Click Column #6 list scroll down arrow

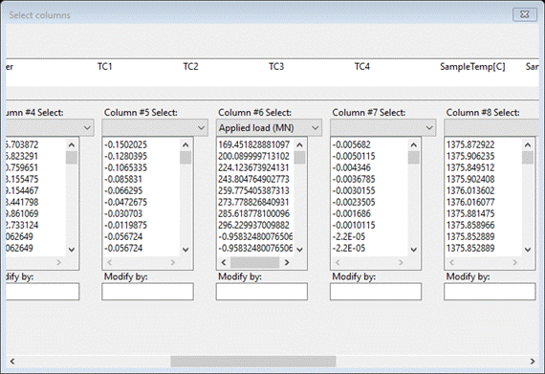[299, 250]
